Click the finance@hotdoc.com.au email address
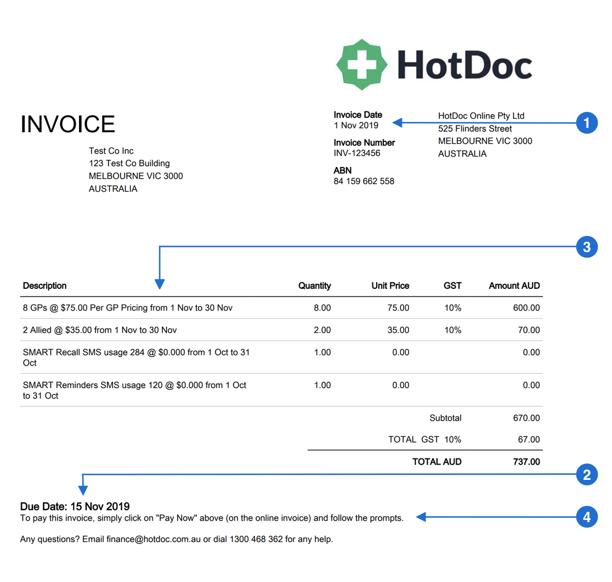 pyautogui.click(x=154, y=539)
